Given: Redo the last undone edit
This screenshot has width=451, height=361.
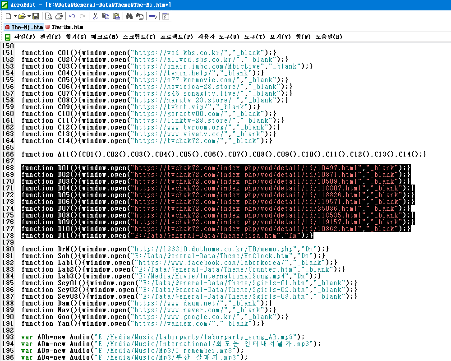Looking at the screenshot, I should click(x=83, y=16).
